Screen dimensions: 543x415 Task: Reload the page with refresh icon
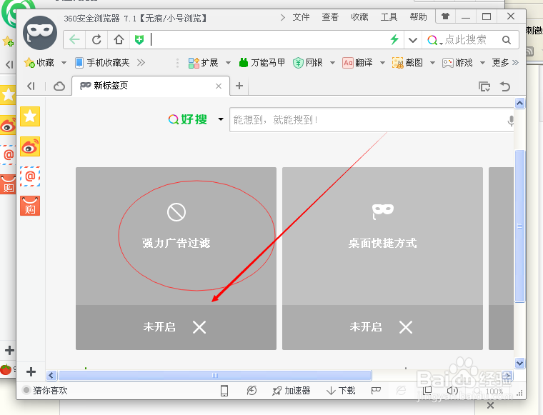[96, 40]
